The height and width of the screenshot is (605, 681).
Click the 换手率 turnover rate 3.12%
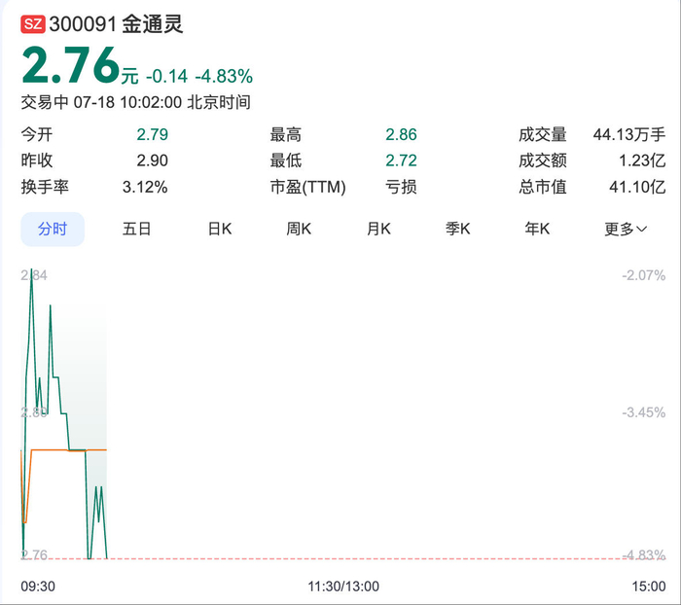point(145,187)
